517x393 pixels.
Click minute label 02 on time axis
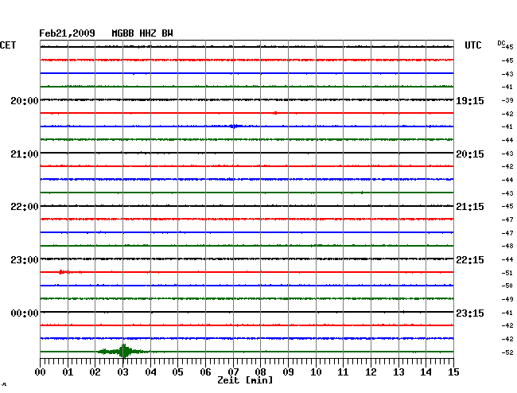coord(95,372)
